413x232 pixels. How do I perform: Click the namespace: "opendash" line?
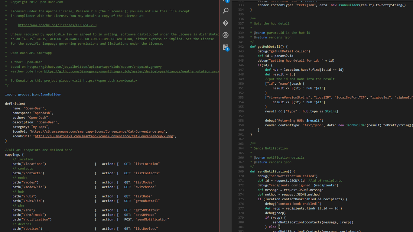[x=33, y=113]
